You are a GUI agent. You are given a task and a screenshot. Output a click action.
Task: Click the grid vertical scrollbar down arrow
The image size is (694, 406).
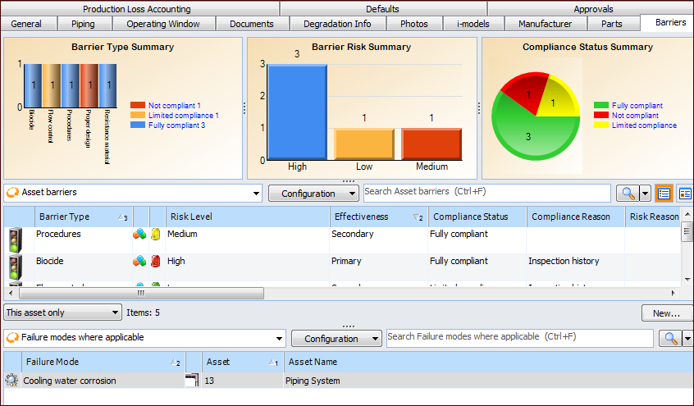(x=687, y=280)
